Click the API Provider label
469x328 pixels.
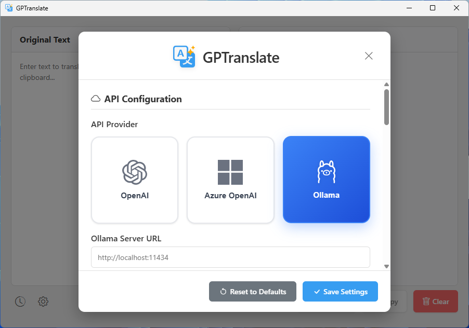coord(114,125)
